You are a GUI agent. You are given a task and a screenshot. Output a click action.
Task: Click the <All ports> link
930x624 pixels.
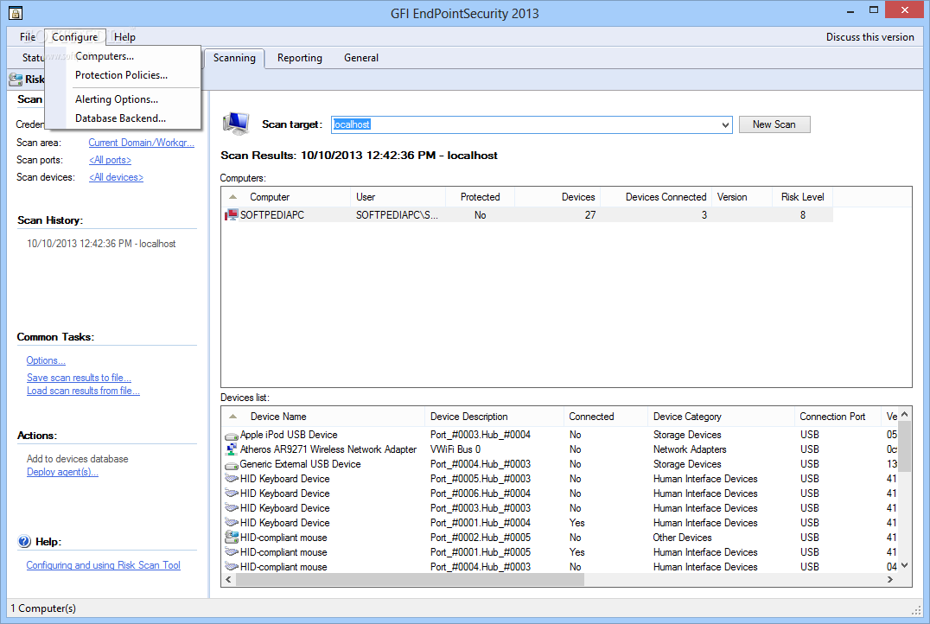coord(110,160)
